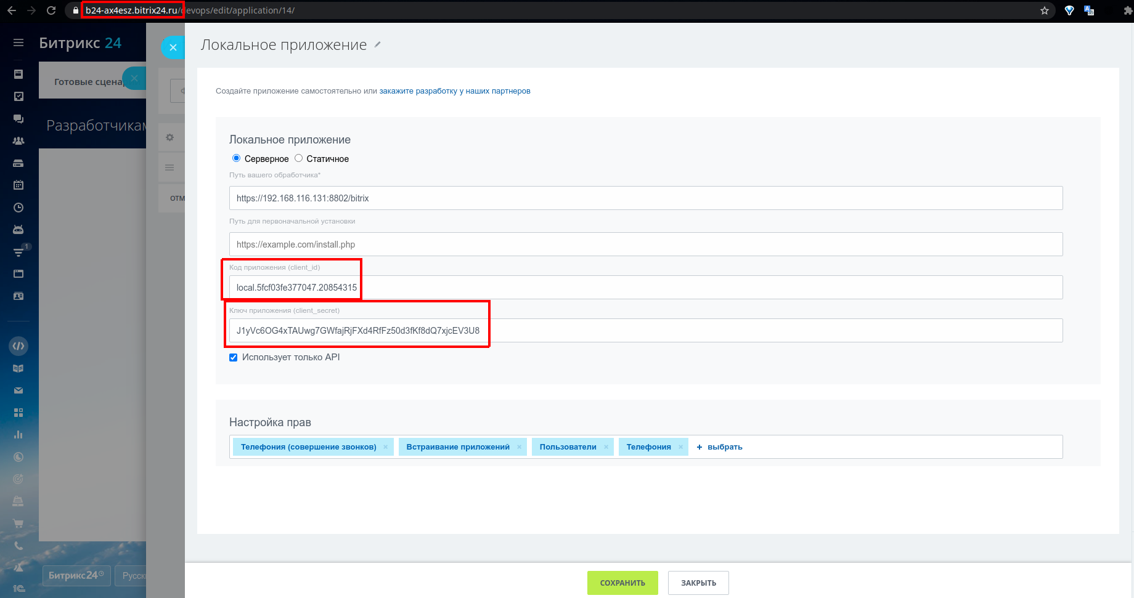Open the shopping cart sidebar icon
The width and height of the screenshot is (1134, 598).
coord(18,523)
